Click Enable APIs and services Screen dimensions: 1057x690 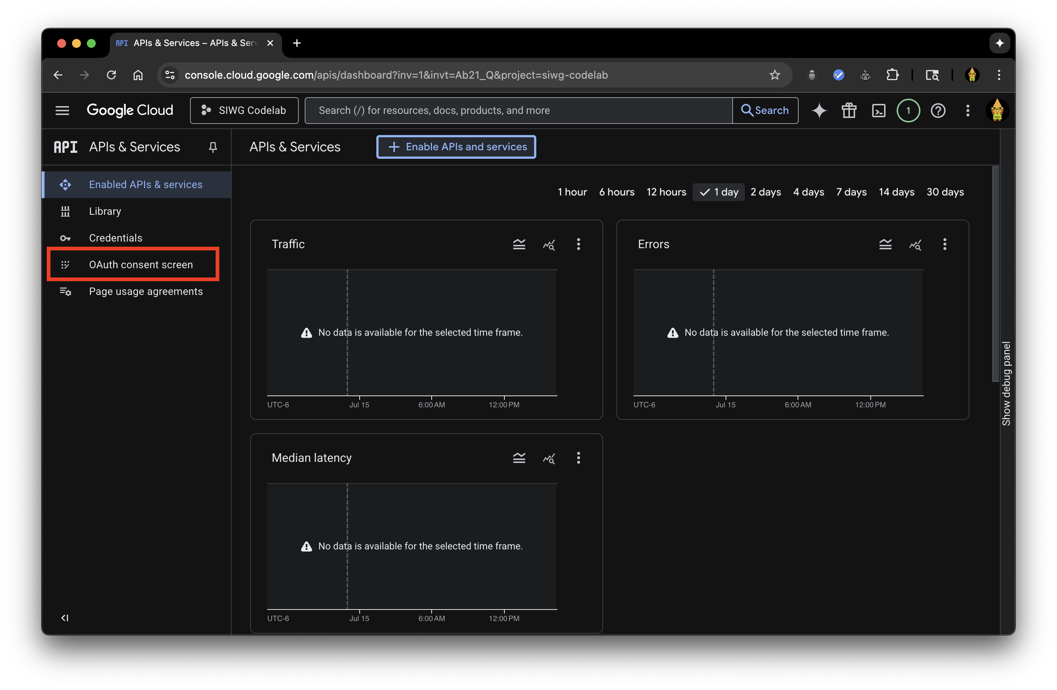pos(456,147)
